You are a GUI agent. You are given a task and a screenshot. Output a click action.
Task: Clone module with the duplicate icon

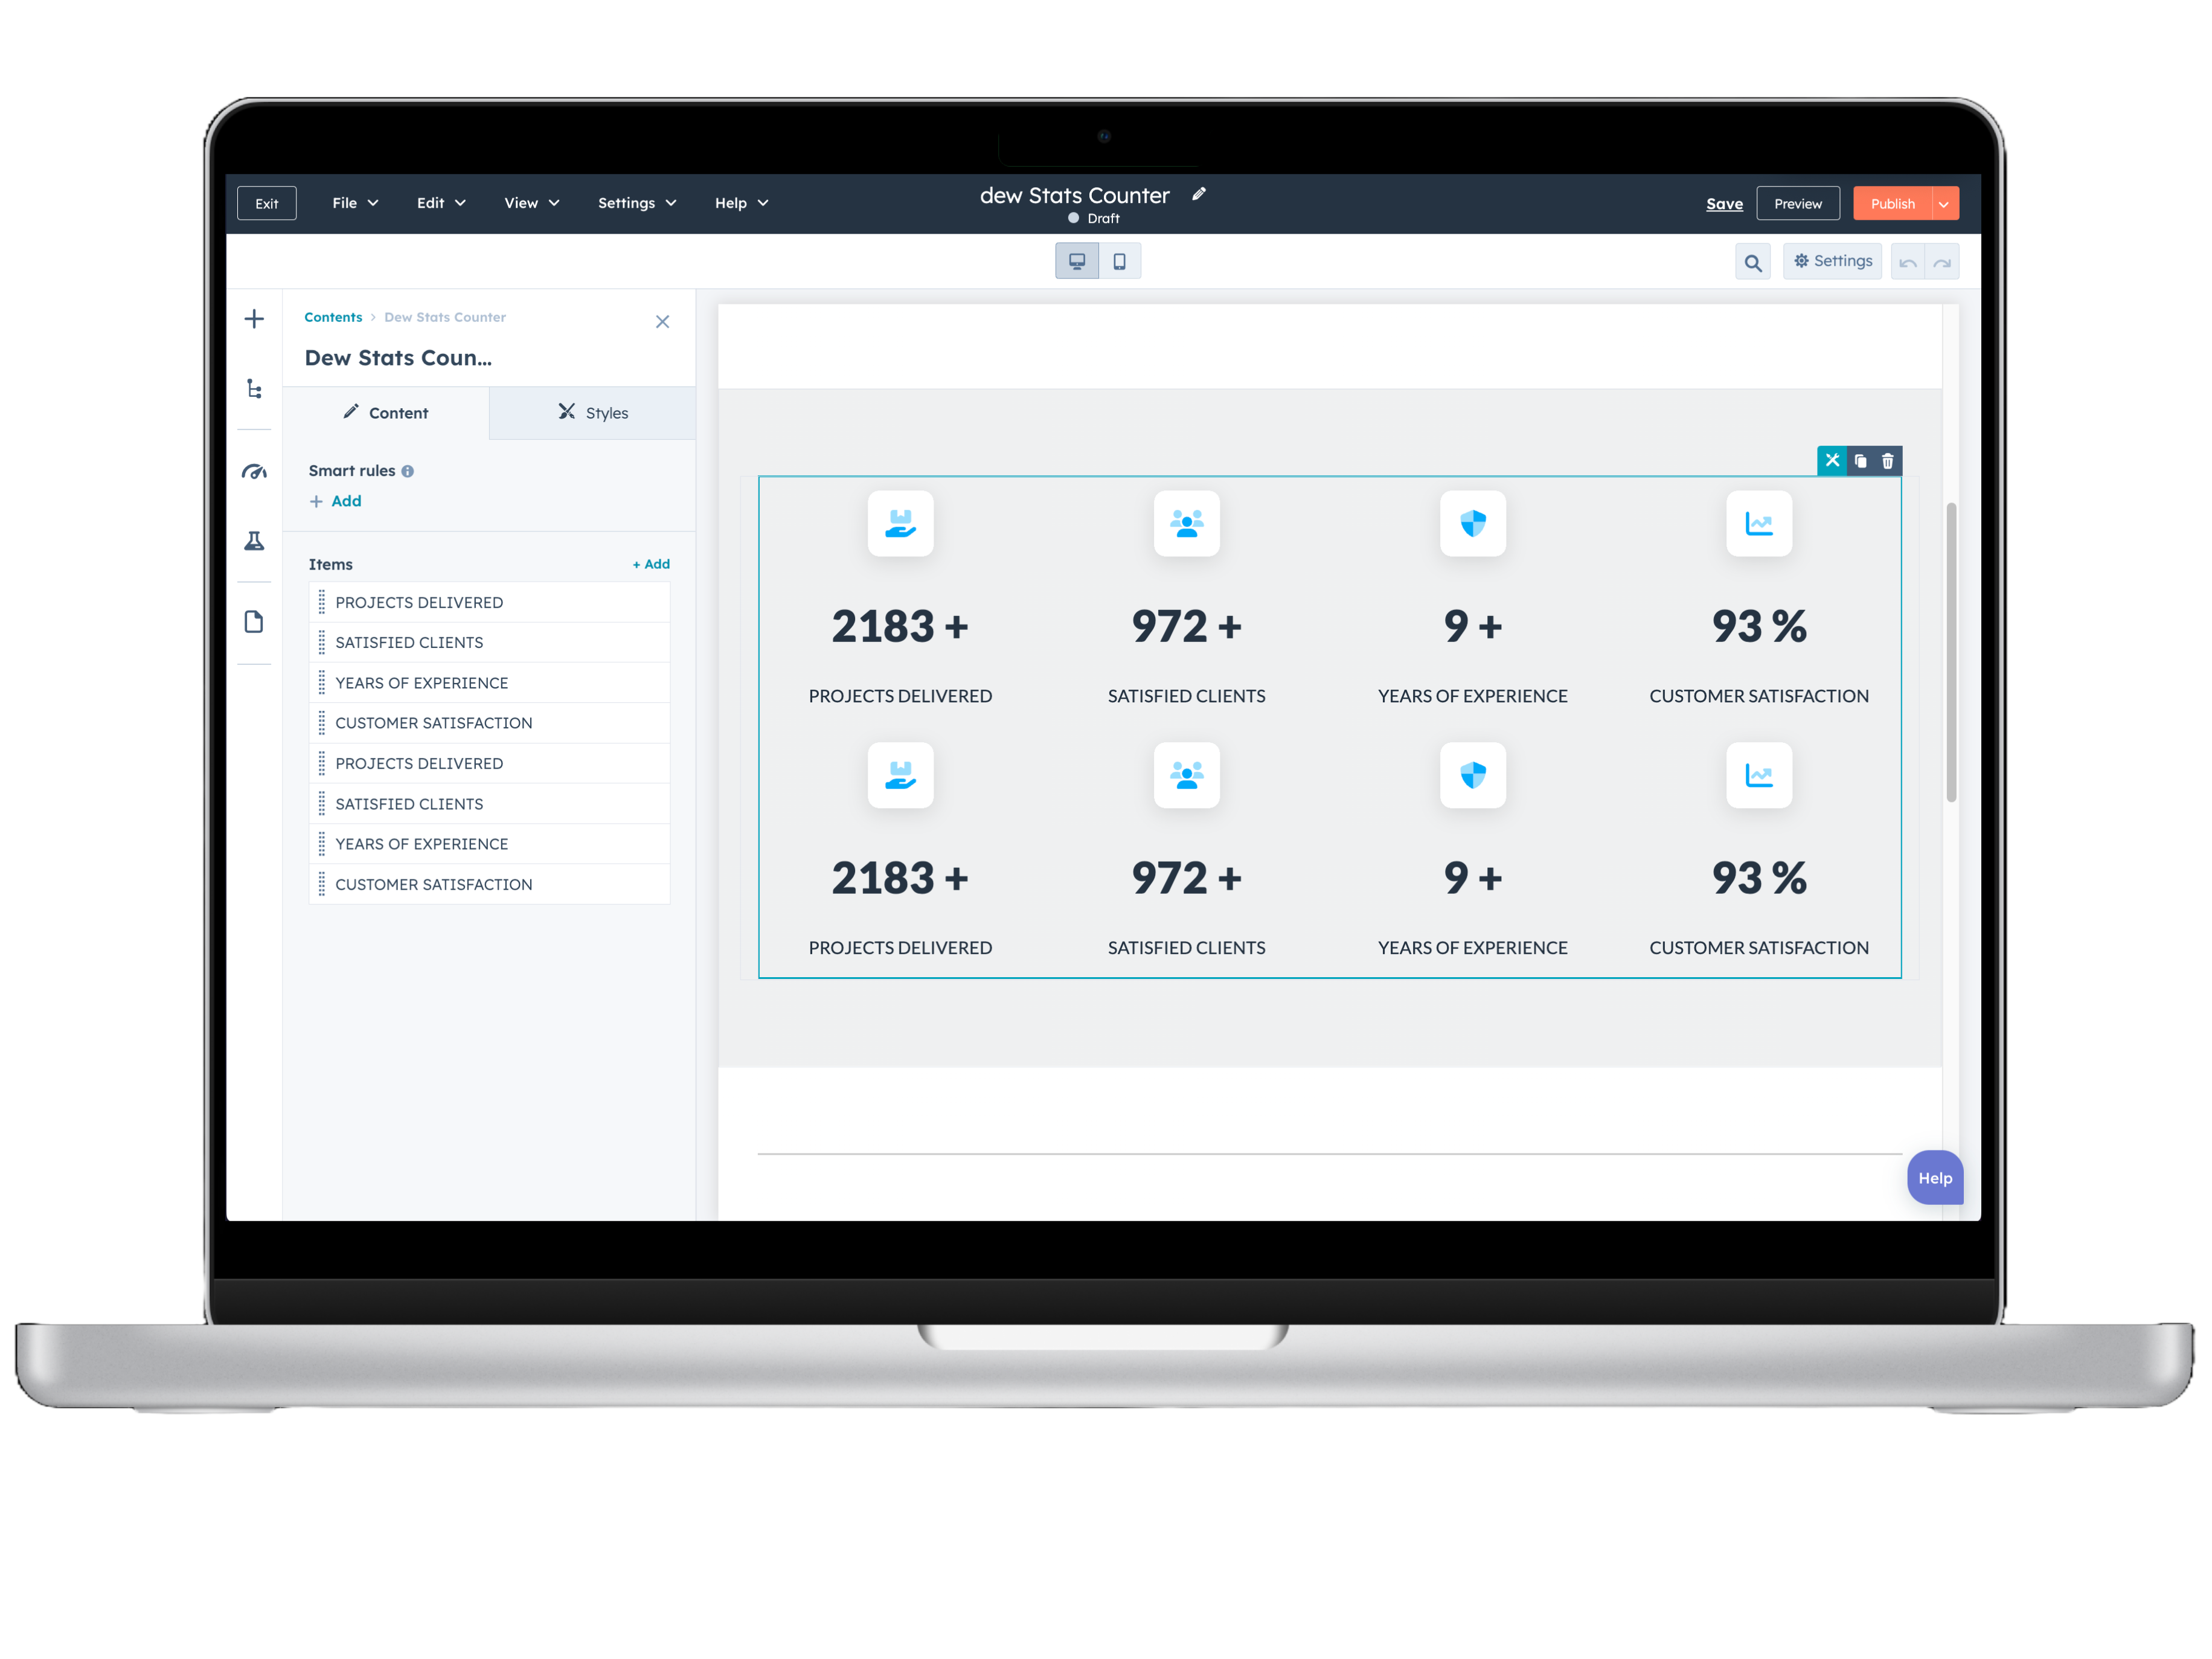pos(1860,461)
